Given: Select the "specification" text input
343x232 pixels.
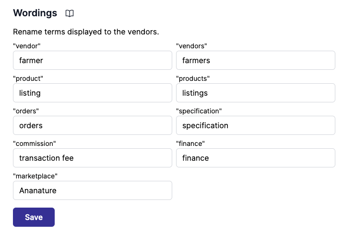Looking at the screenshot, I should click(x=255, y=125).
